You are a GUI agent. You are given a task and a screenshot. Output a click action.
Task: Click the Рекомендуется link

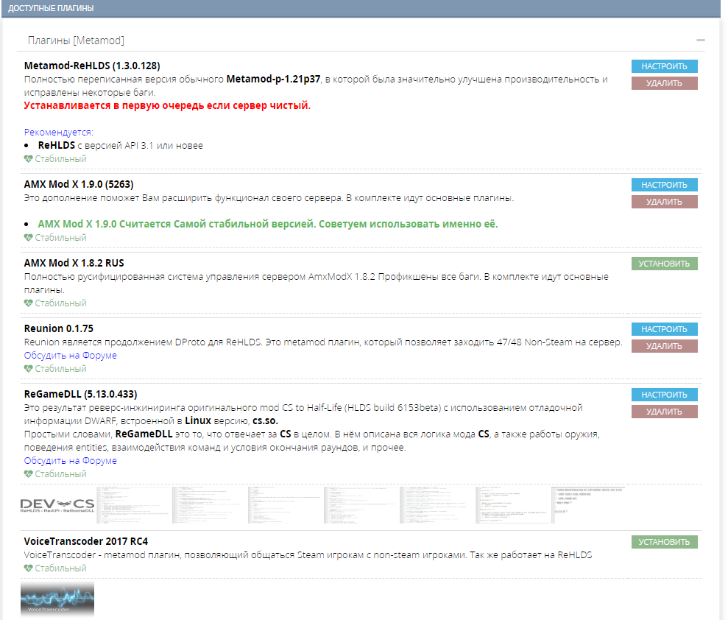(58, 133)
